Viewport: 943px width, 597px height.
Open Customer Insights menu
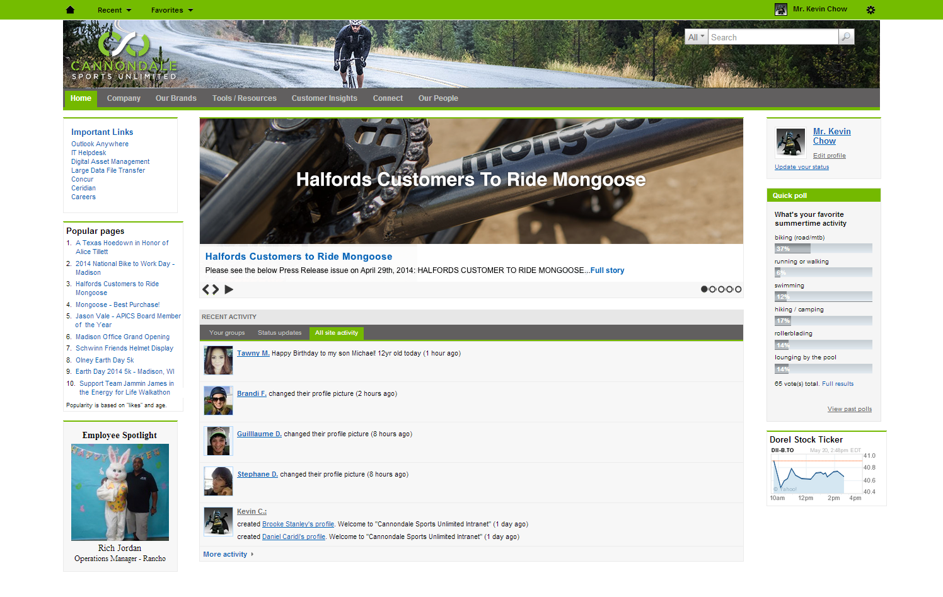(x=324, y=98)
